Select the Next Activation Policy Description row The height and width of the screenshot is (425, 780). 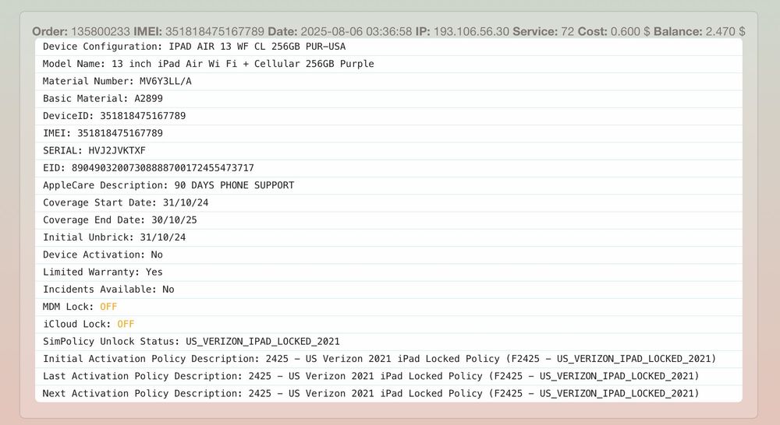[x=370, y=393]
